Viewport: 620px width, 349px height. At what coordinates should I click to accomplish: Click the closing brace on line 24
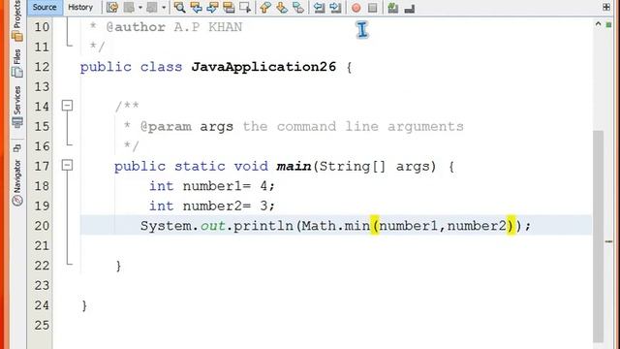point(84,305)
